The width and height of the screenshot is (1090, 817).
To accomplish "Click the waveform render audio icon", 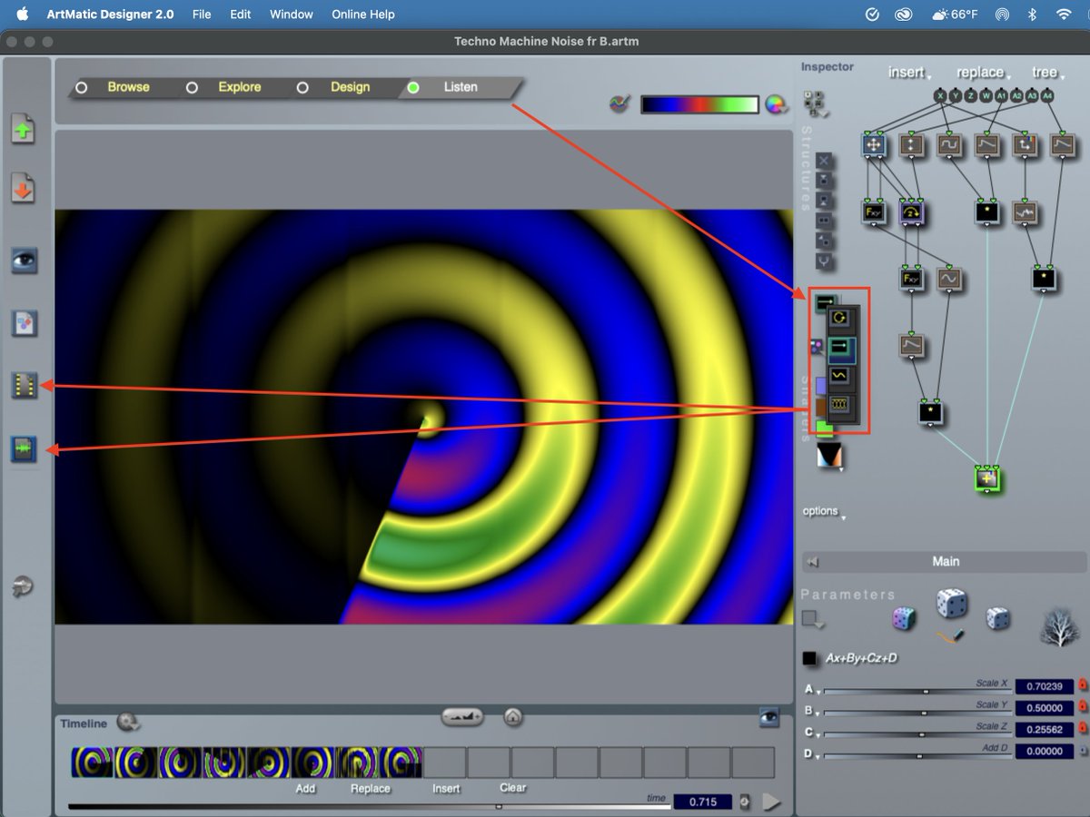I will click(23, 448).
